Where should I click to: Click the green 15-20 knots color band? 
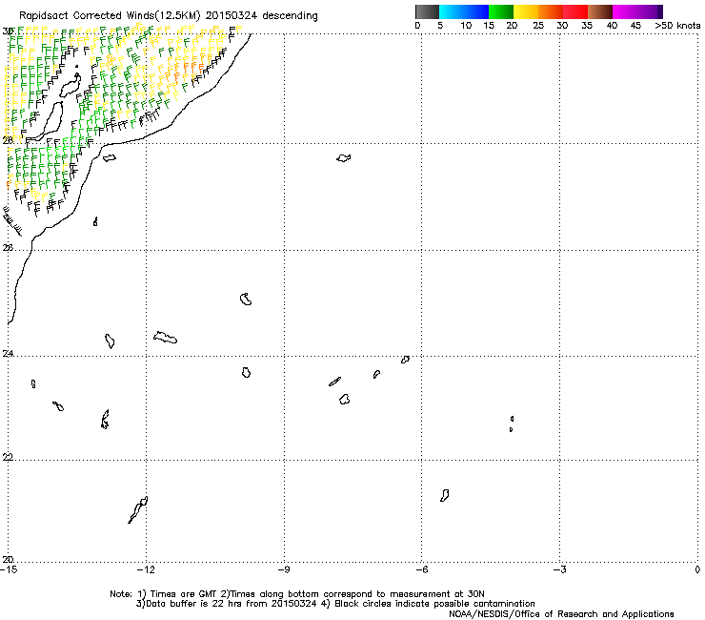501,11
